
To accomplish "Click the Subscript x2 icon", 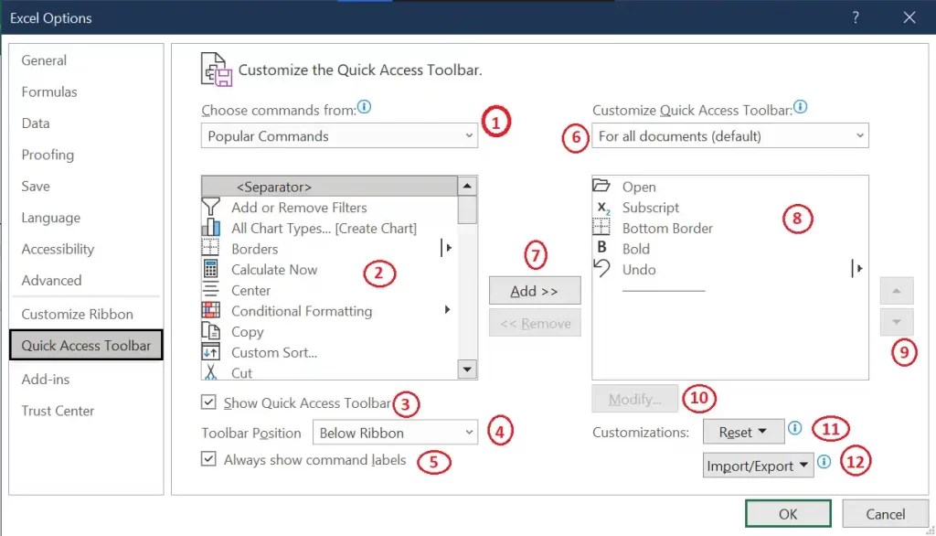I will click(603, 208).
